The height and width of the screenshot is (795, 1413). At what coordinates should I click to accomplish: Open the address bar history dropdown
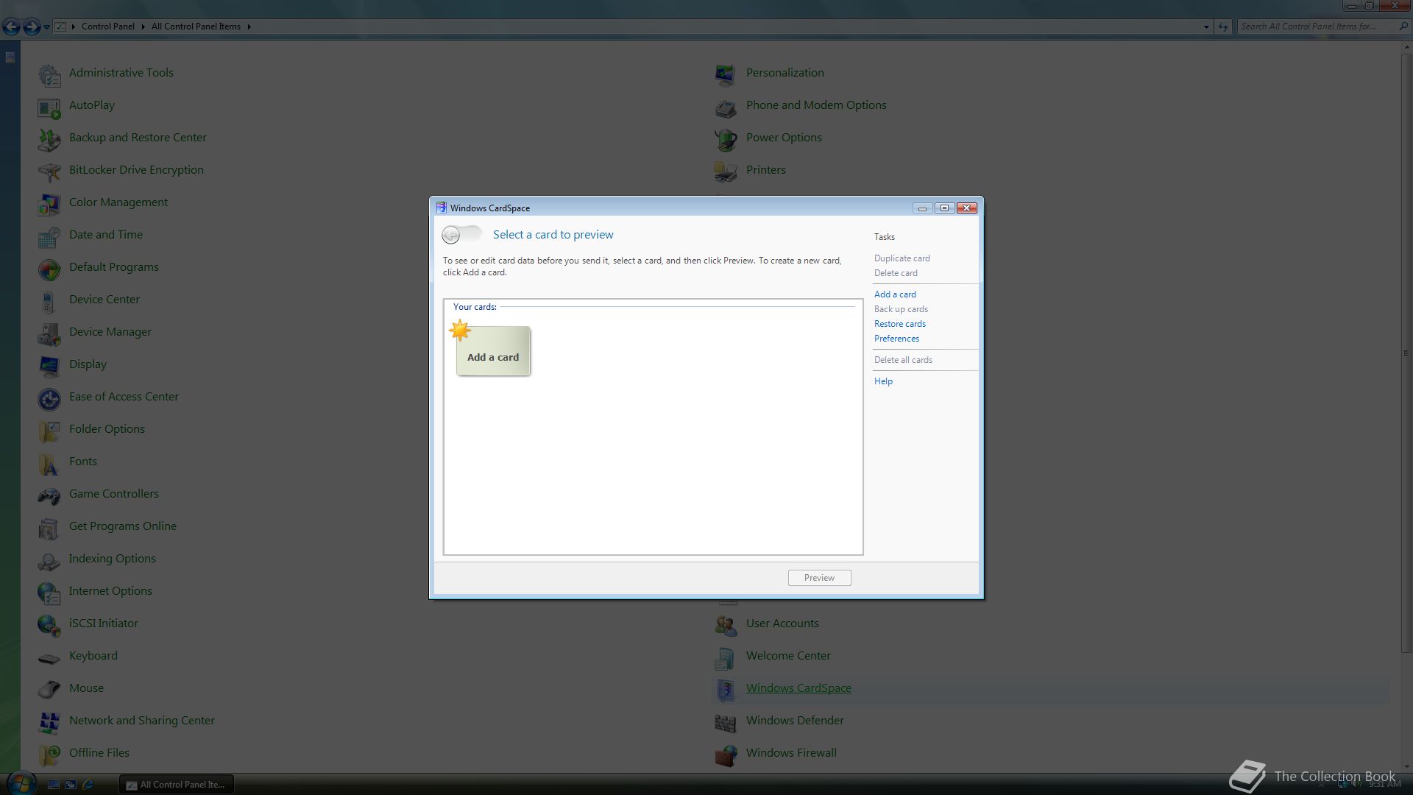click(x=1206, y=26)
